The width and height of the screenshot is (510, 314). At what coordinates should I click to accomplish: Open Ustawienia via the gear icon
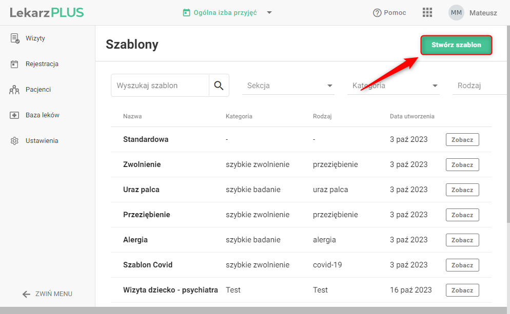click(14, 141)
